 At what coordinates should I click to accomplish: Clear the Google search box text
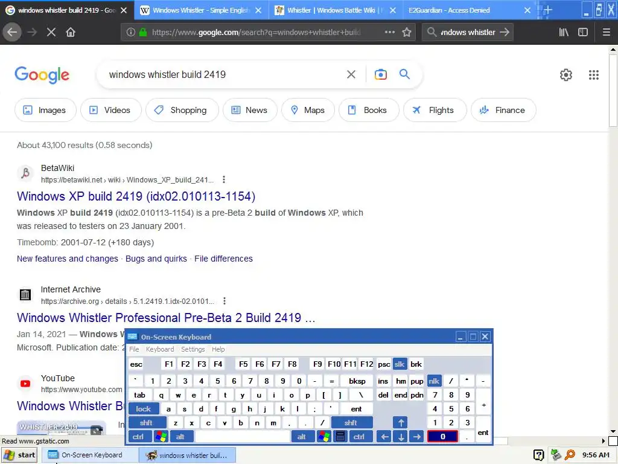[x=351, y=74]
